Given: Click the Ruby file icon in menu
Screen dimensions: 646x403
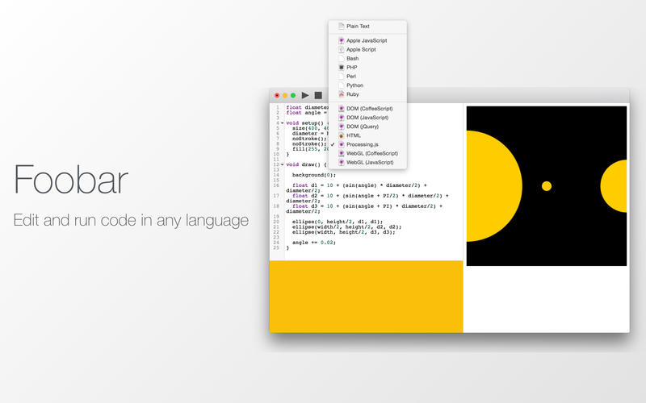Looking at the screenshot, I should (x=341, y=94).
